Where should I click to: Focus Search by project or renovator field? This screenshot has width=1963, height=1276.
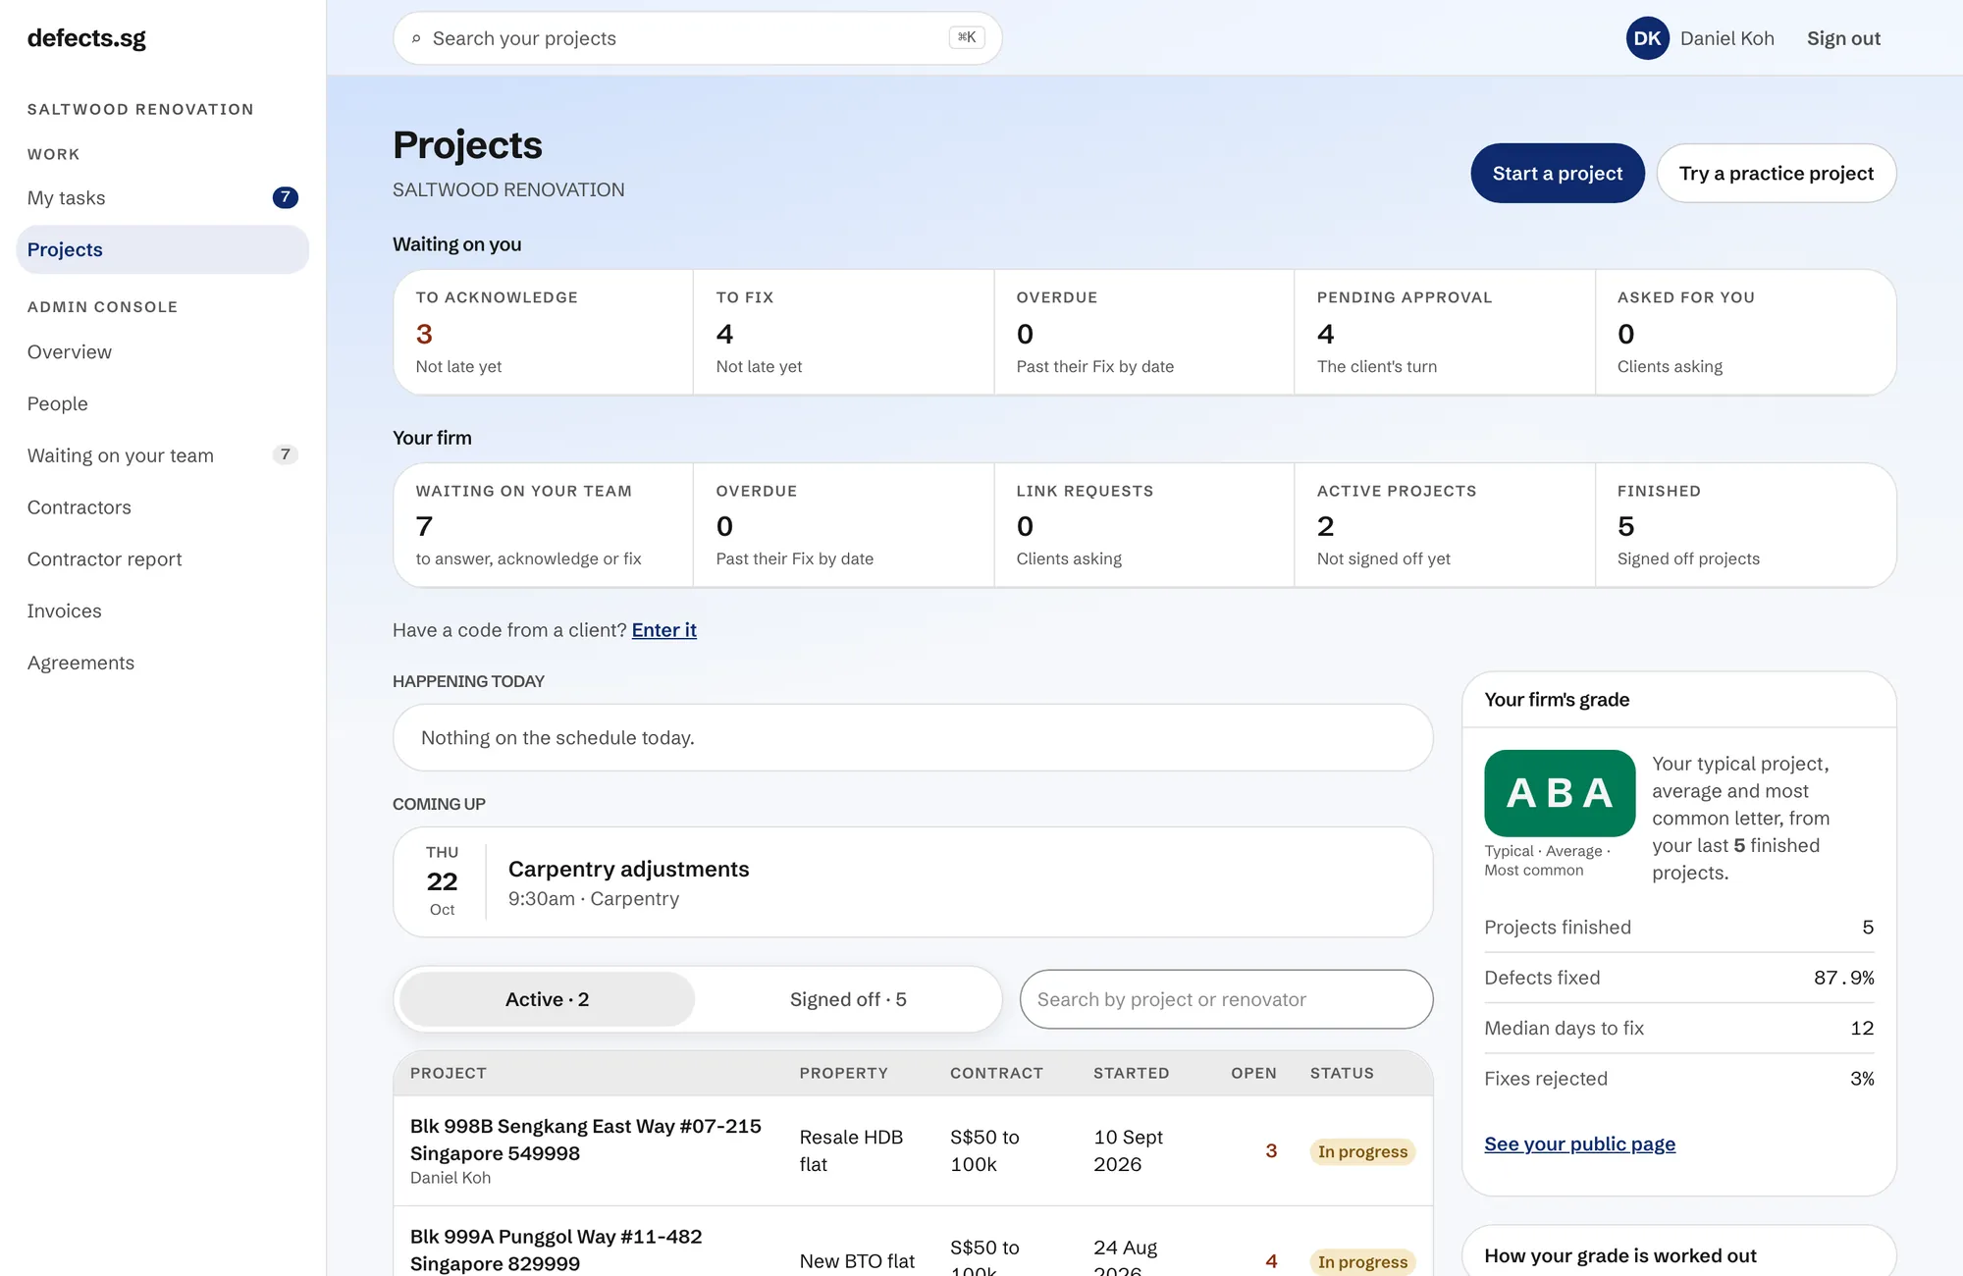click(1226, 999)
